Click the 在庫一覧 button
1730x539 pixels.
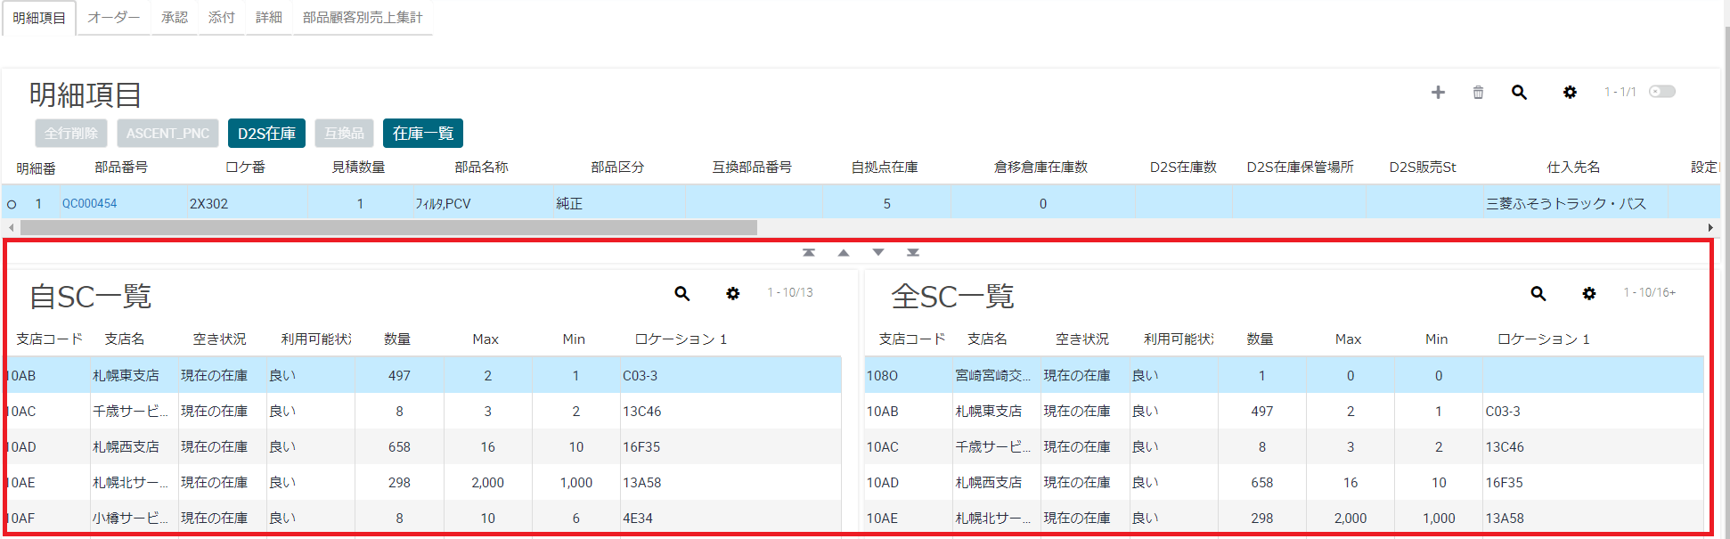point(423,134)
